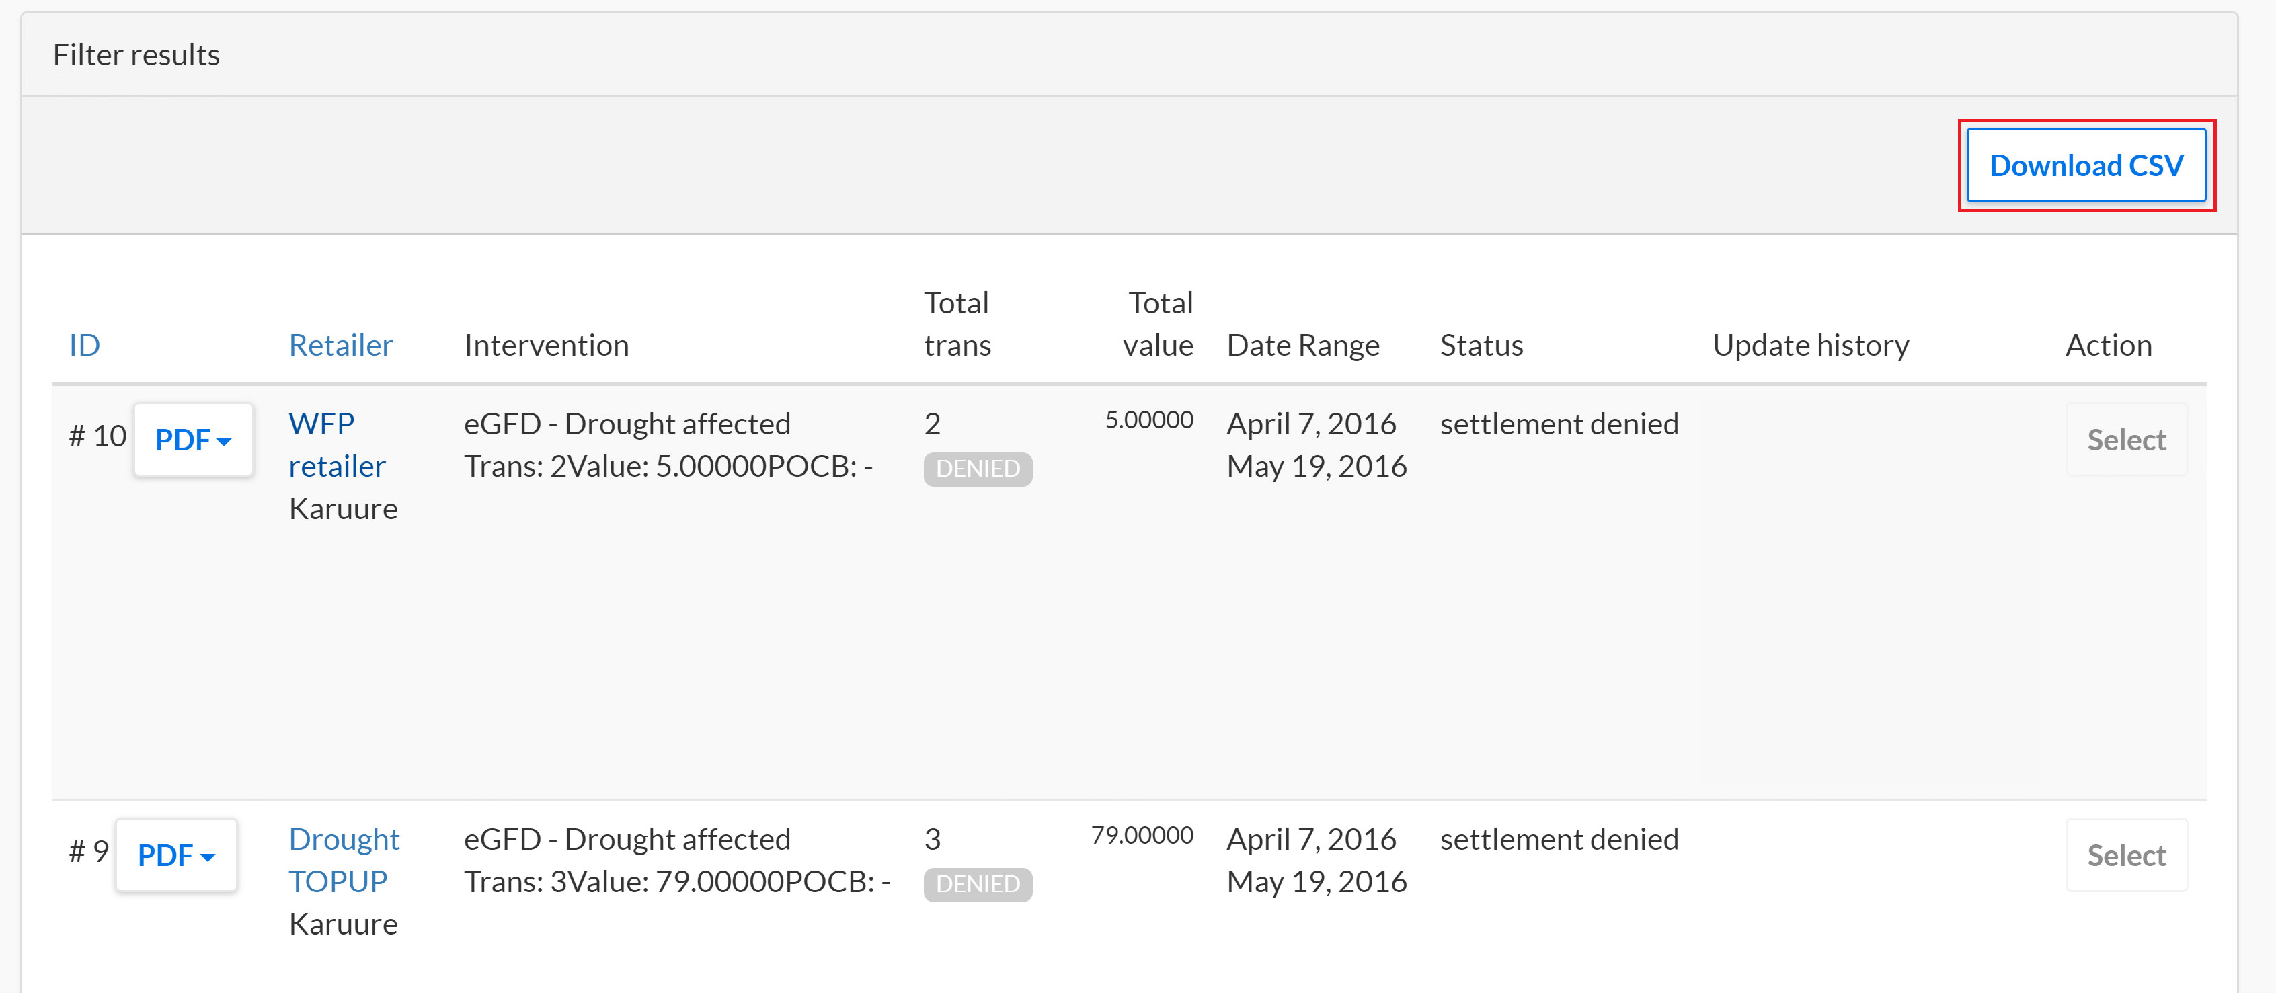This screenshot has width=2276, height=993.
Task: Click DENIED badge in row #10
Action: click(x=977, y=468)
